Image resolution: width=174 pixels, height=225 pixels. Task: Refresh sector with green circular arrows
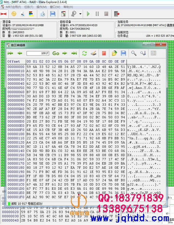click(85, 53)
